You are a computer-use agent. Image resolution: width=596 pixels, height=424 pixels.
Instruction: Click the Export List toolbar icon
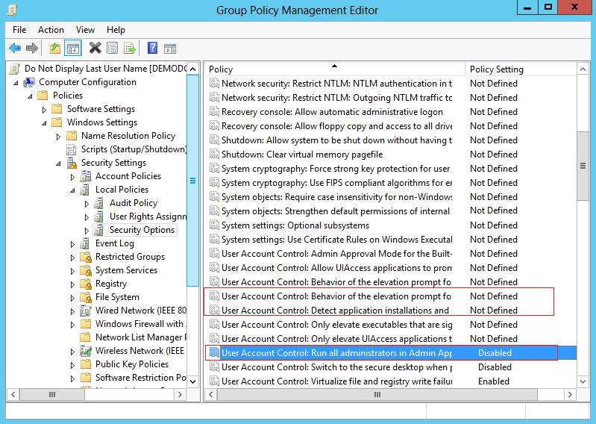pyautogui.click(x=130, y=49)
